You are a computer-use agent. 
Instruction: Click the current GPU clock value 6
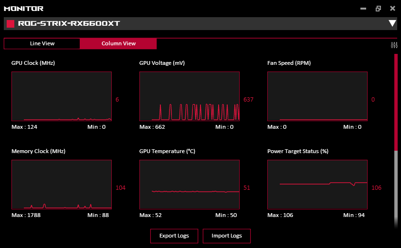click(117, 100)
